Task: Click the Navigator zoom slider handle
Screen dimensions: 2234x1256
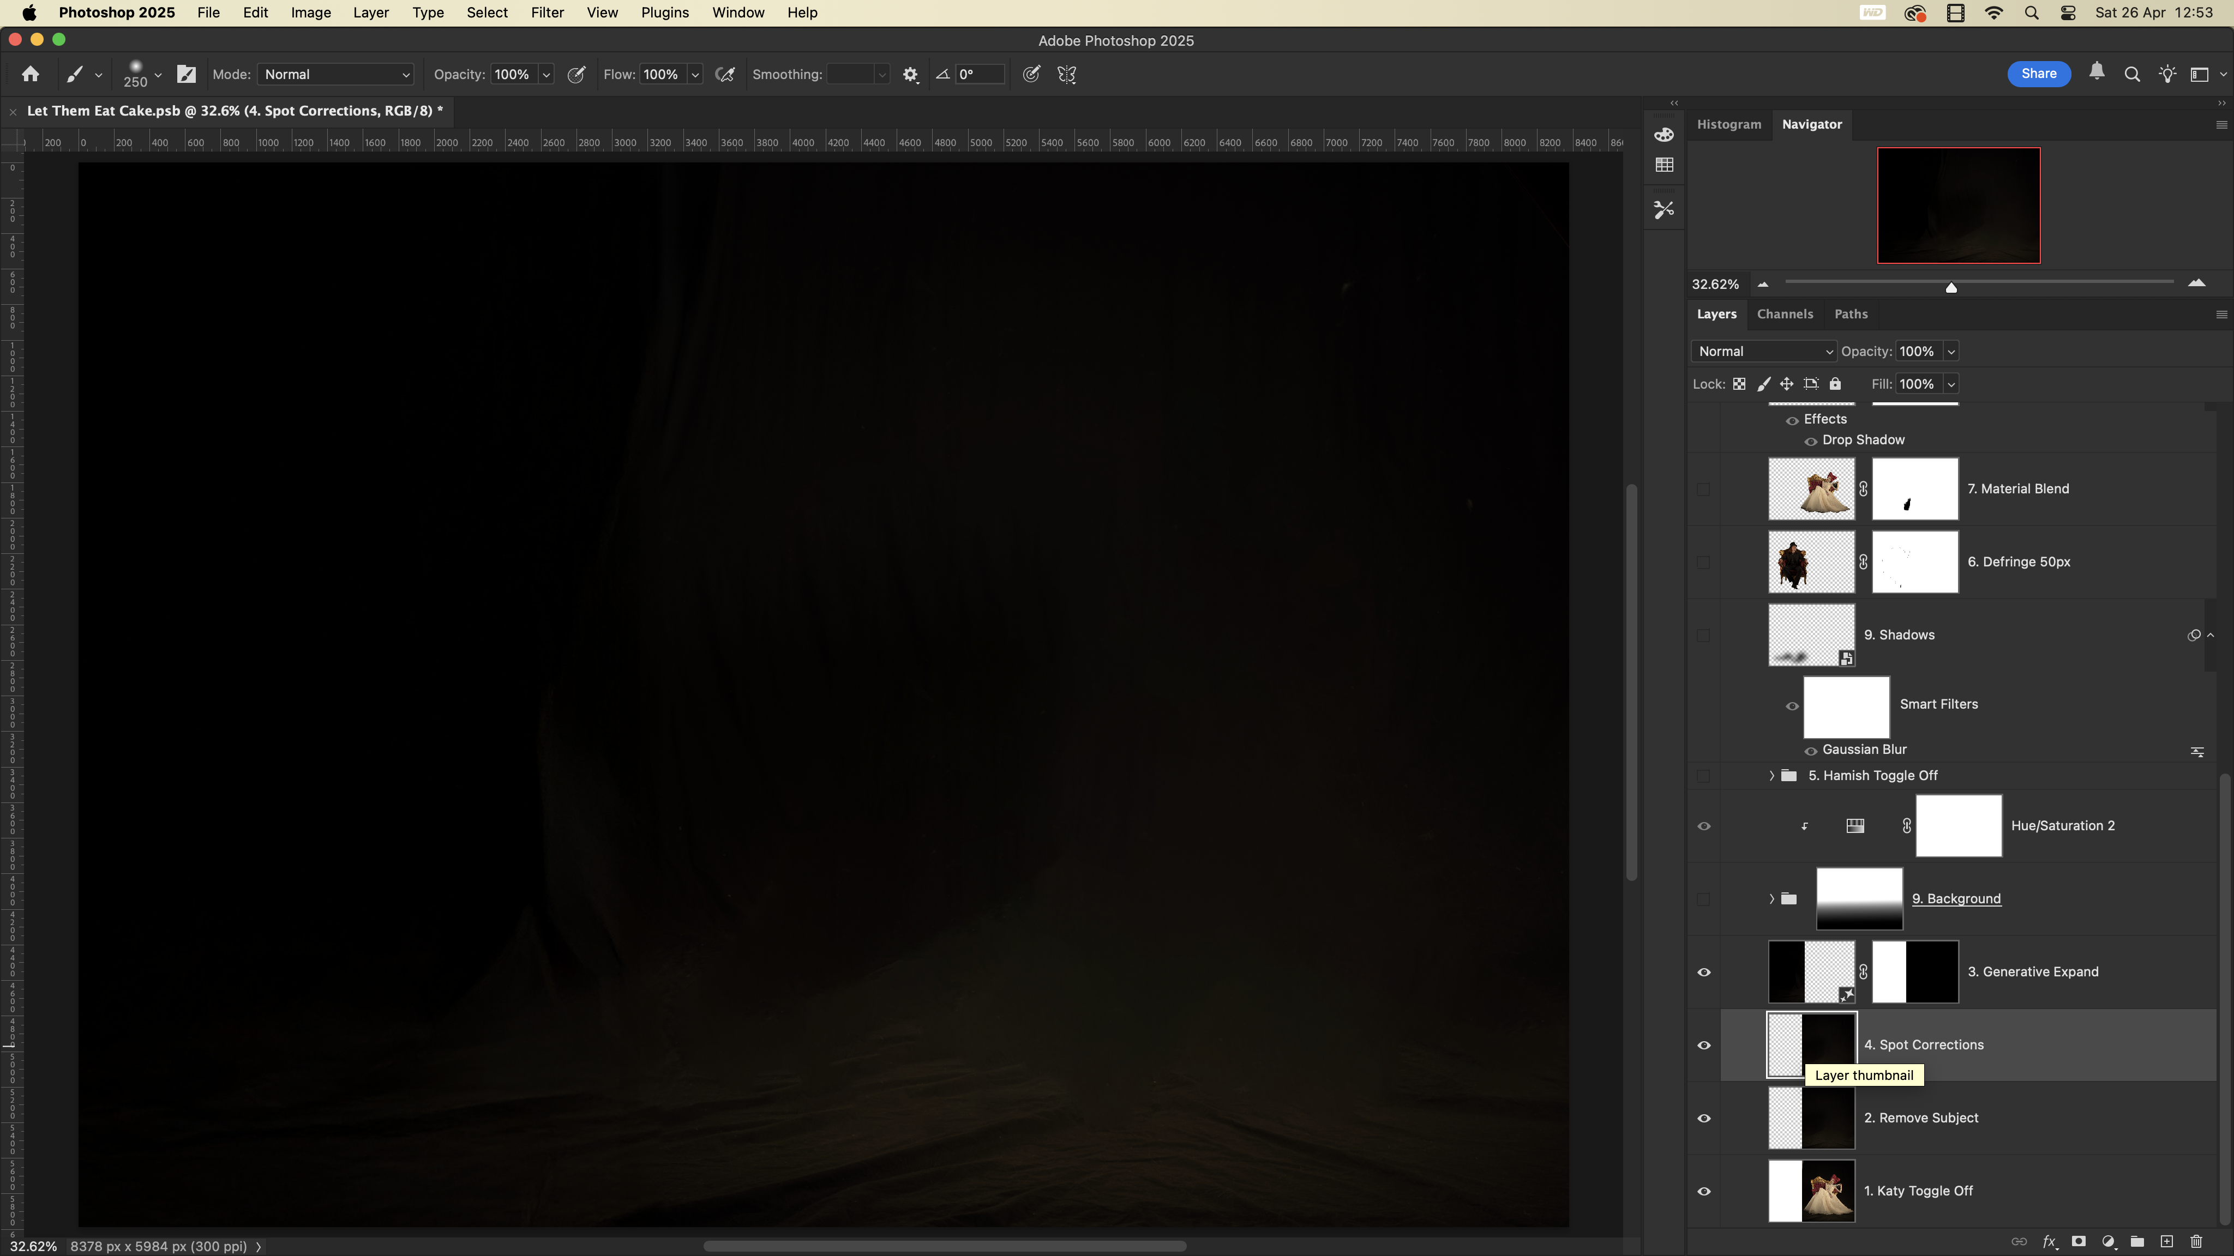Action: tap(1951, 287)
